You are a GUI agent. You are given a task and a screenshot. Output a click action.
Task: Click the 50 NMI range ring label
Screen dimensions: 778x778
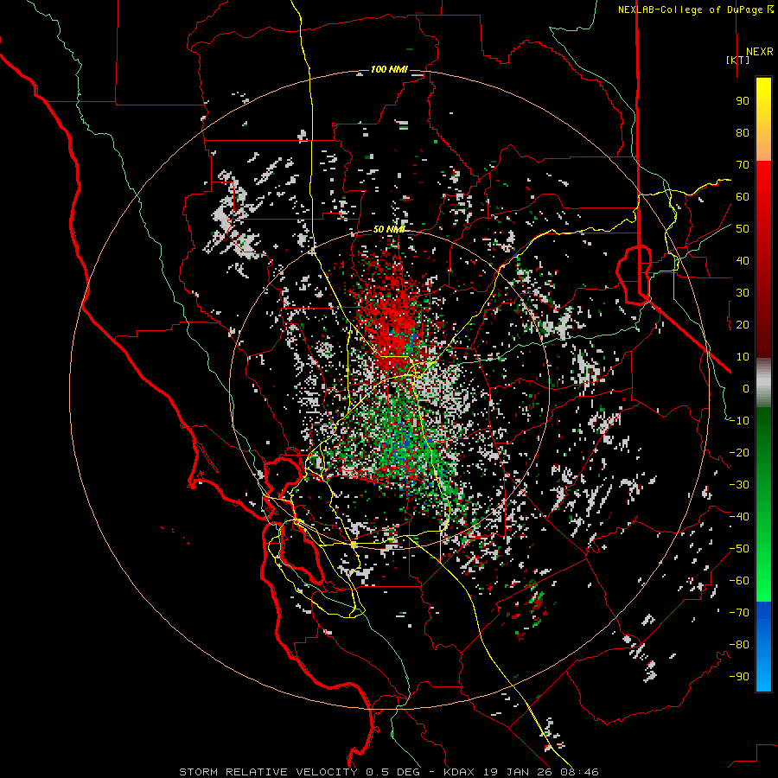point(389,229)
